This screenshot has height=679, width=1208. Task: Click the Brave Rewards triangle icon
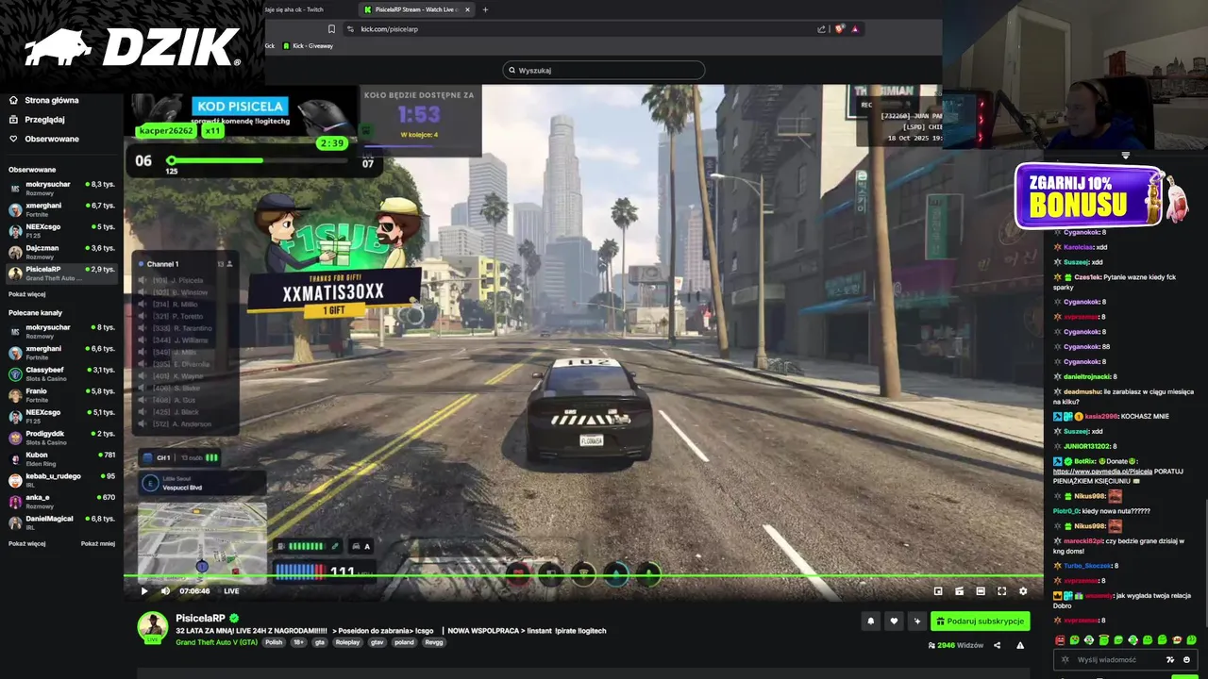(x=855, y=29)
